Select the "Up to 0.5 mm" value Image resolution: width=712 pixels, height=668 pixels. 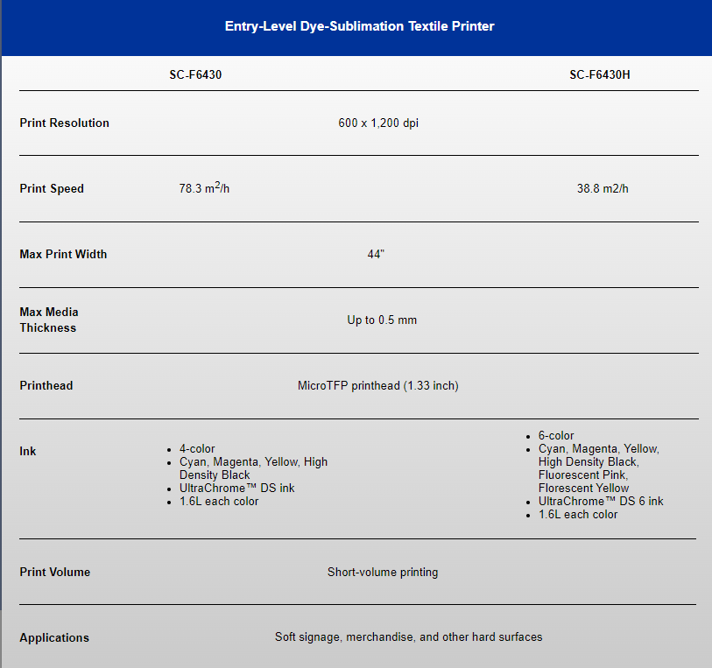click(x=382, y=320)
